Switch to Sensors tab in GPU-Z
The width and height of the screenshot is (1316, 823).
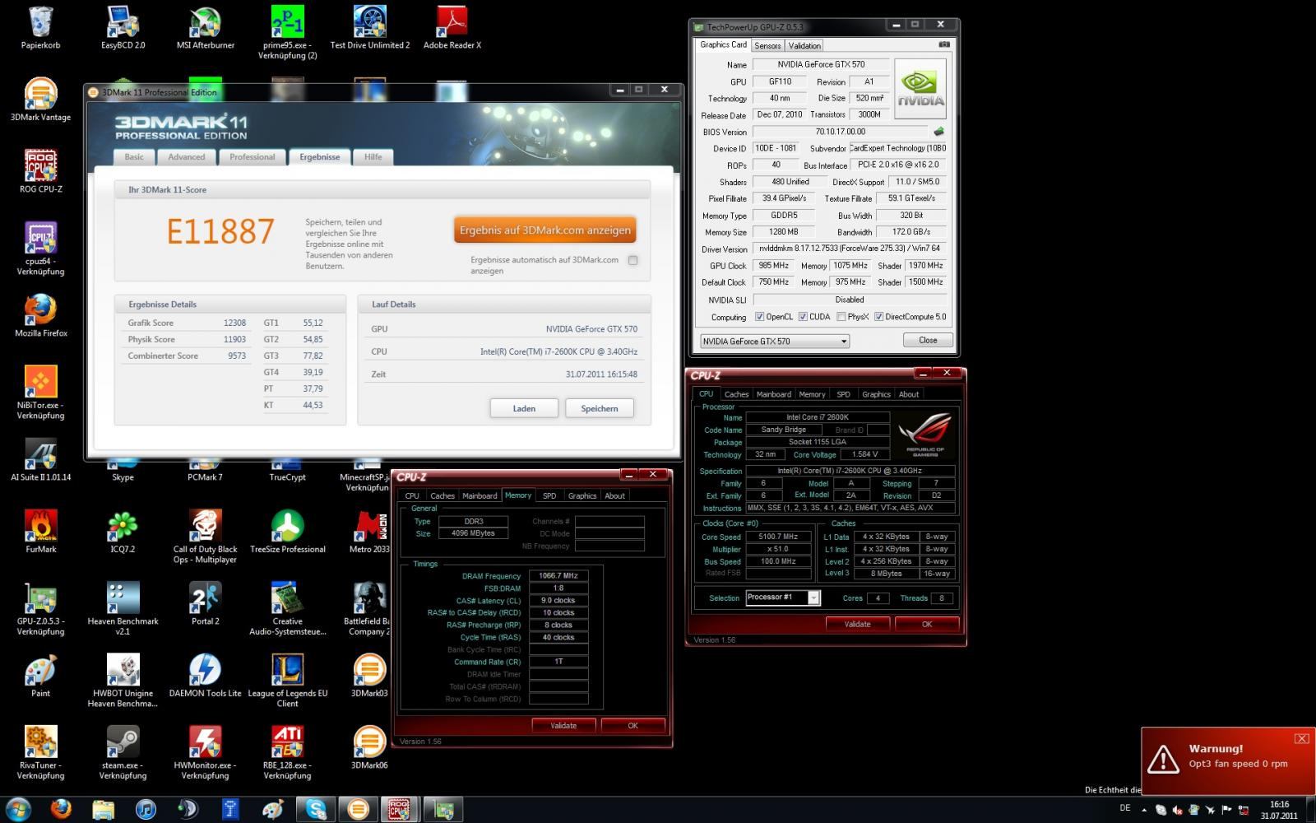coord(767,46)
